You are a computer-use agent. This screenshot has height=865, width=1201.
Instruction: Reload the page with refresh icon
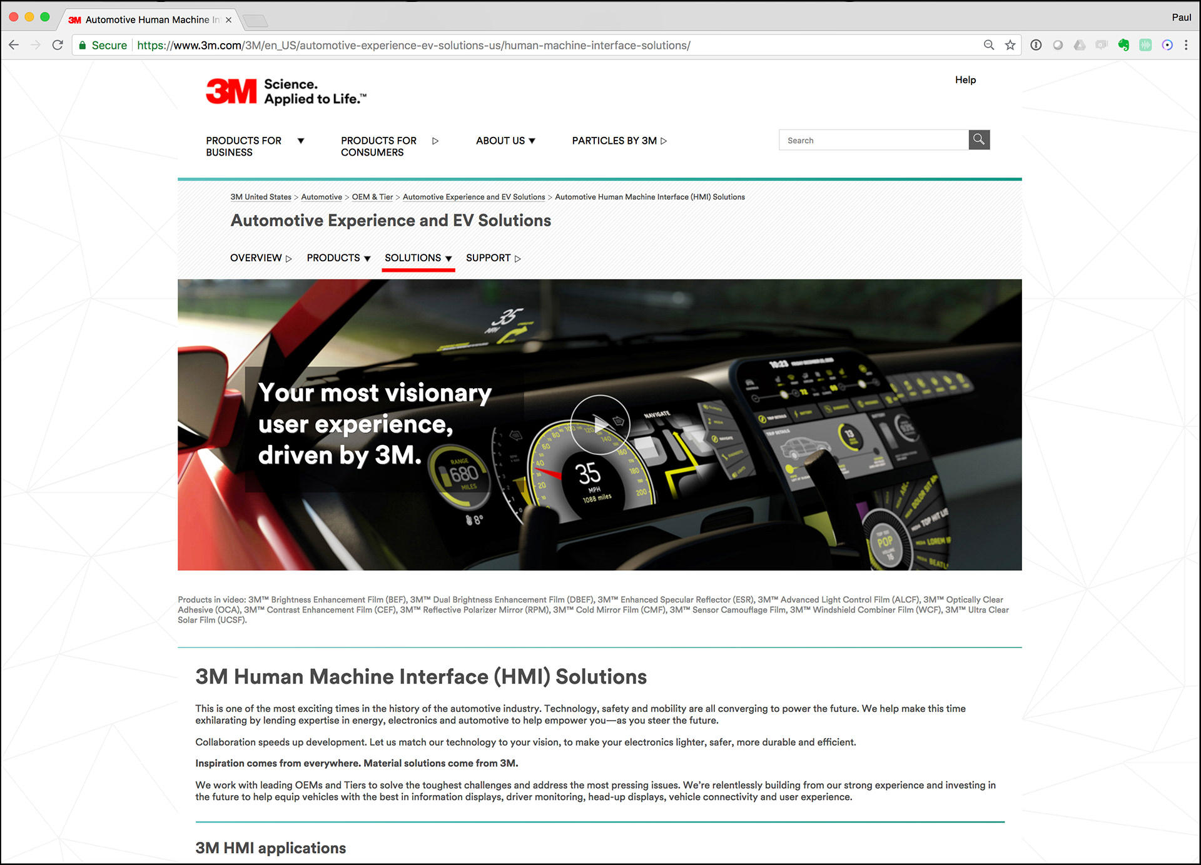pyautogui.click(x=58, y=45)
